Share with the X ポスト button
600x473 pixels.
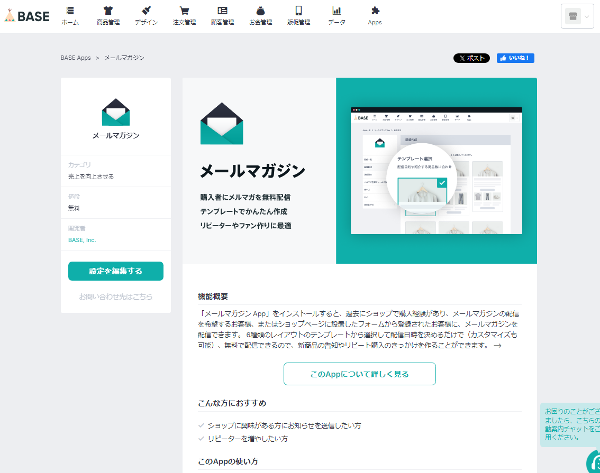click(471, 58)
